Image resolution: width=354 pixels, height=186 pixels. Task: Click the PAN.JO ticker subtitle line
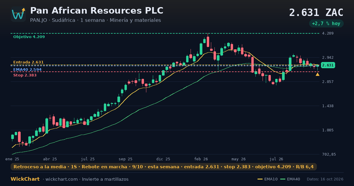(x=96, y=20)
